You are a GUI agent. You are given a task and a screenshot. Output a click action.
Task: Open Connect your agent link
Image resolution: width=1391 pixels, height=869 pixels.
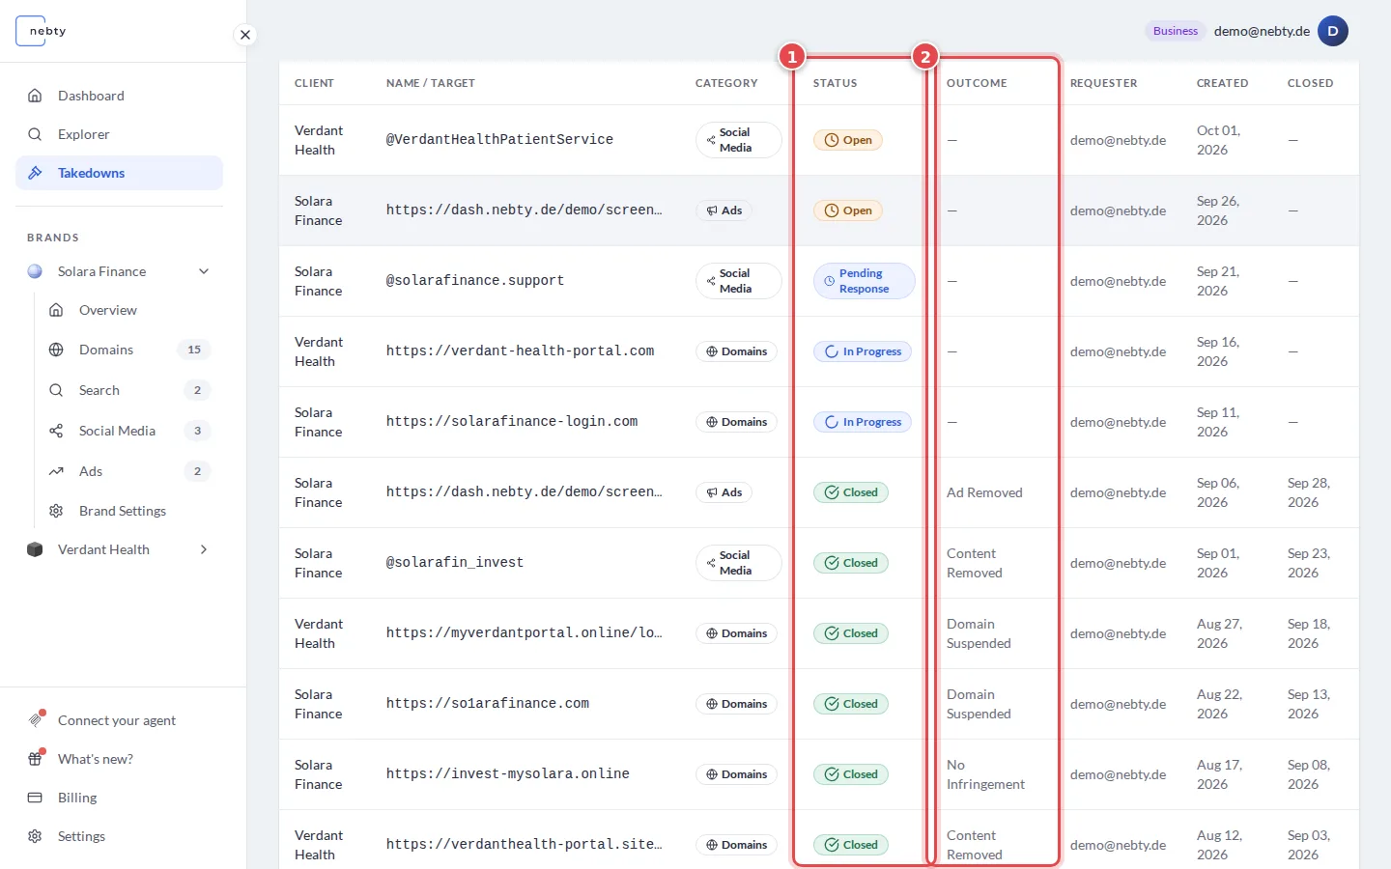click(119, 720)
